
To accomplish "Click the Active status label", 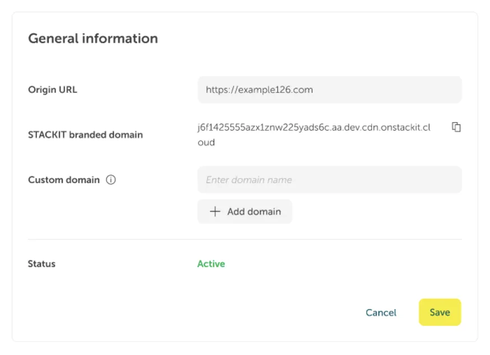I will tap(211, 263).
